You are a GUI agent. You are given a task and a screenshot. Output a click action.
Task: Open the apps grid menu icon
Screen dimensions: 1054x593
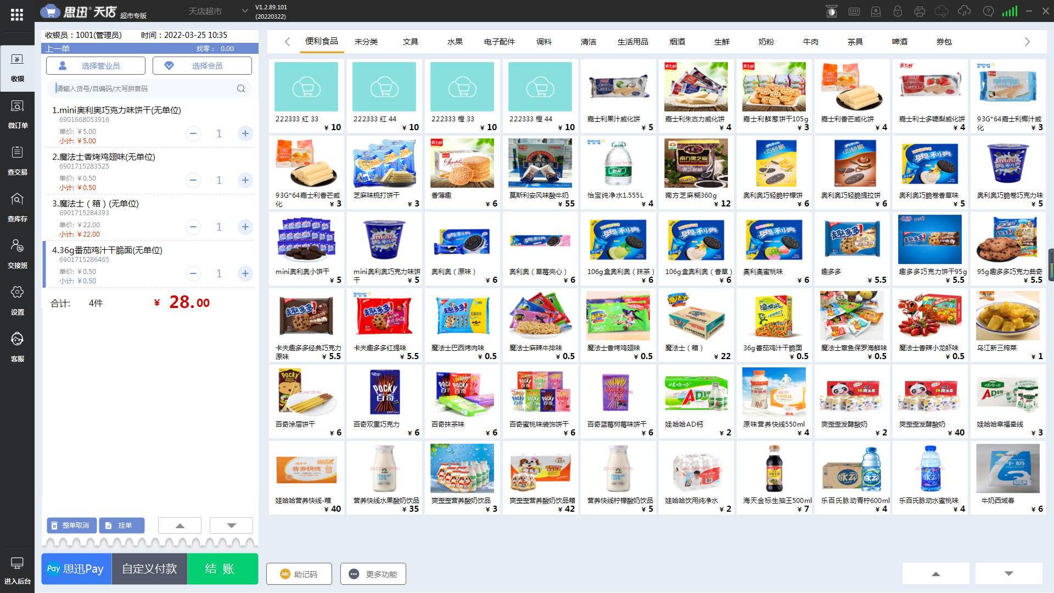point(17,15)
